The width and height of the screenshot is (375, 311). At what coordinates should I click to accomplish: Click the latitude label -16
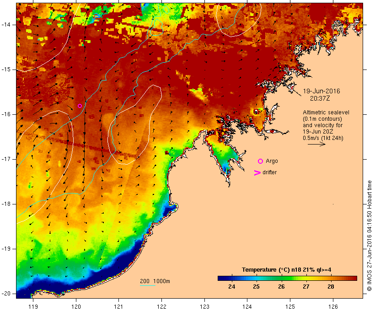click(6, 114)
